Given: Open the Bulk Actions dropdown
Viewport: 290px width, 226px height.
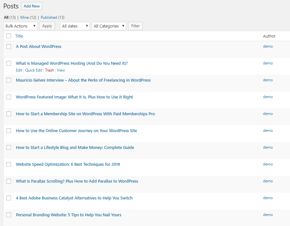Looking at the screenshot, I should (x=20, y=26).
